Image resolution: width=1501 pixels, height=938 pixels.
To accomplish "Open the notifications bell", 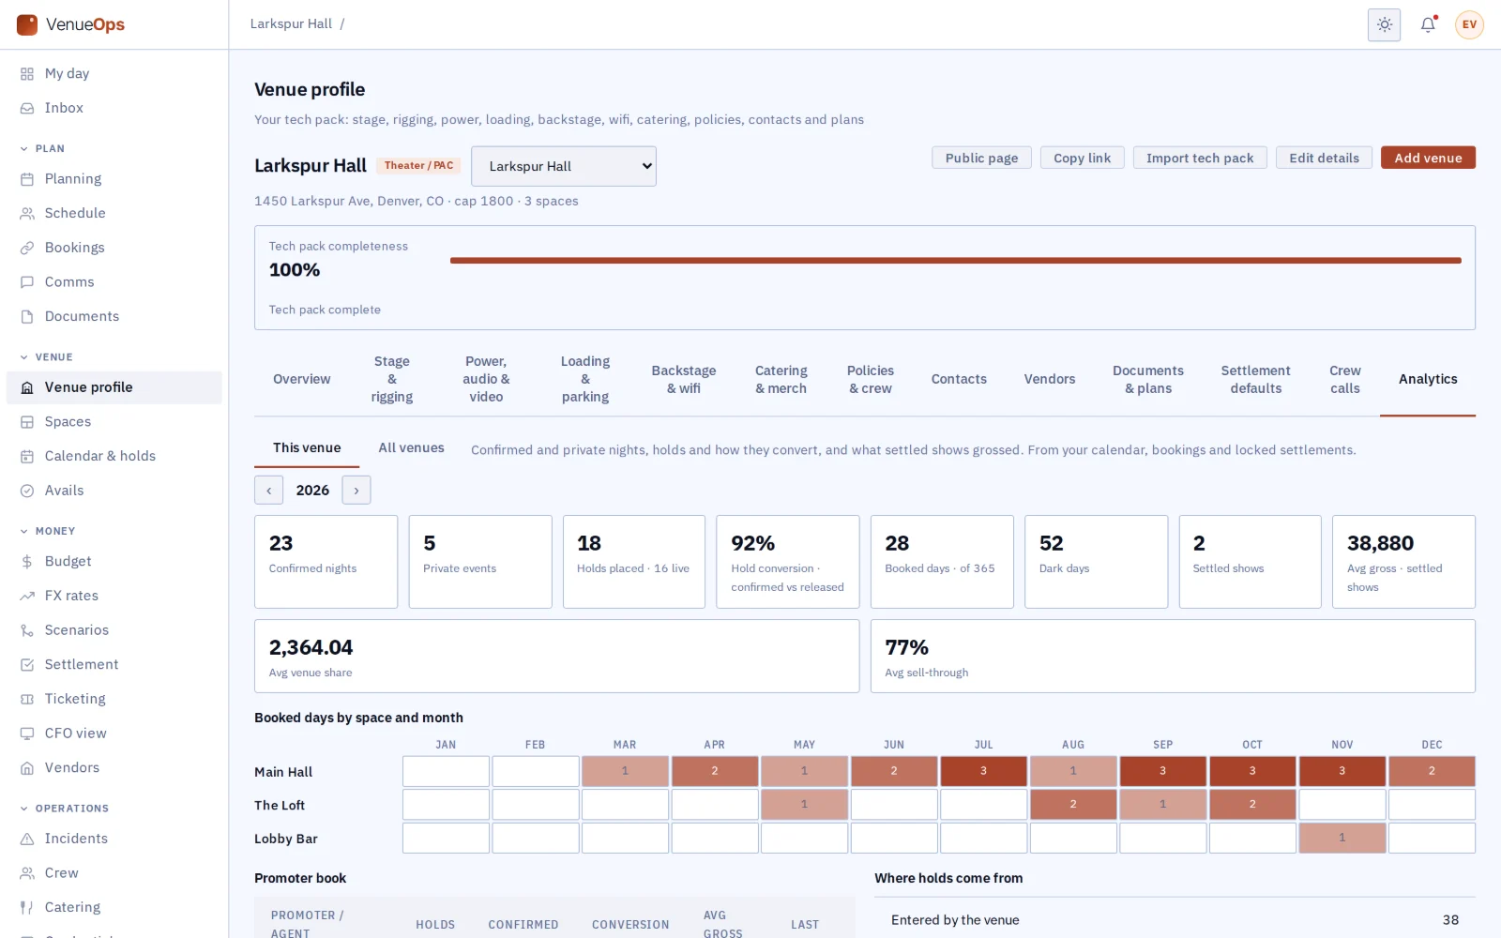I will [x=1428, y=24].
